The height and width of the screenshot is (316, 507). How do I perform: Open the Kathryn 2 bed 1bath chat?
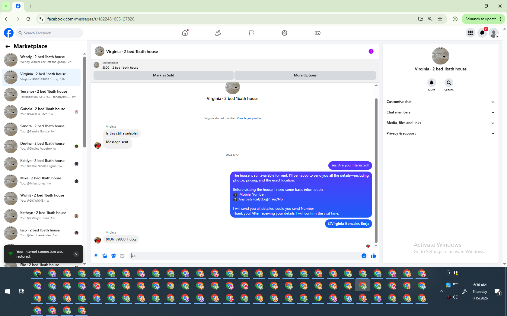pos(41,215)
